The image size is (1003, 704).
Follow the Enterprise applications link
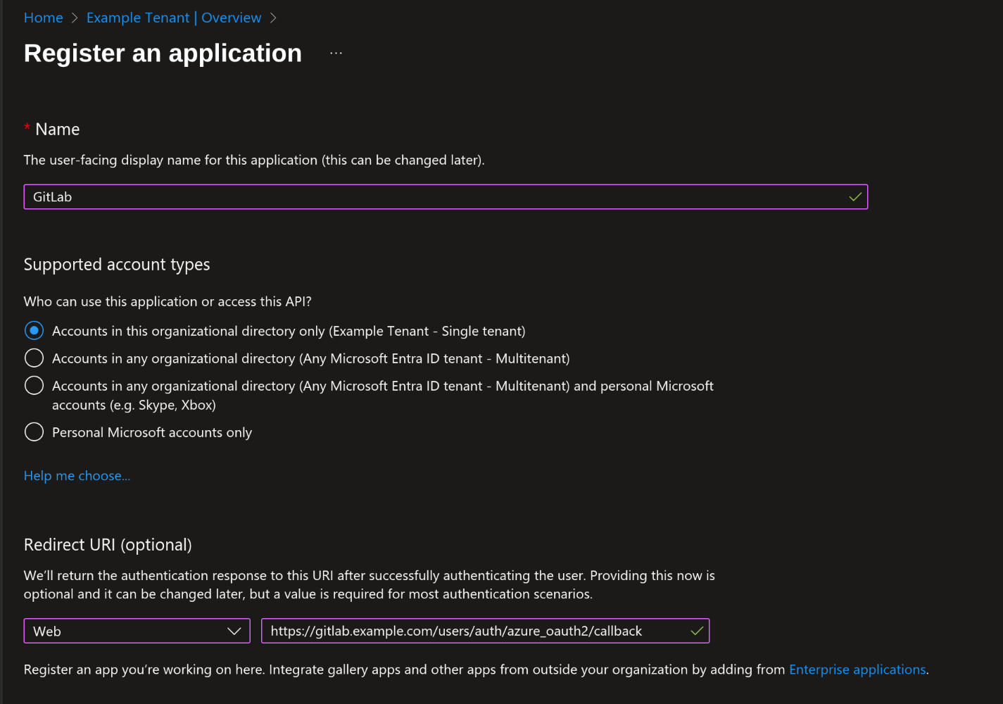857,670
